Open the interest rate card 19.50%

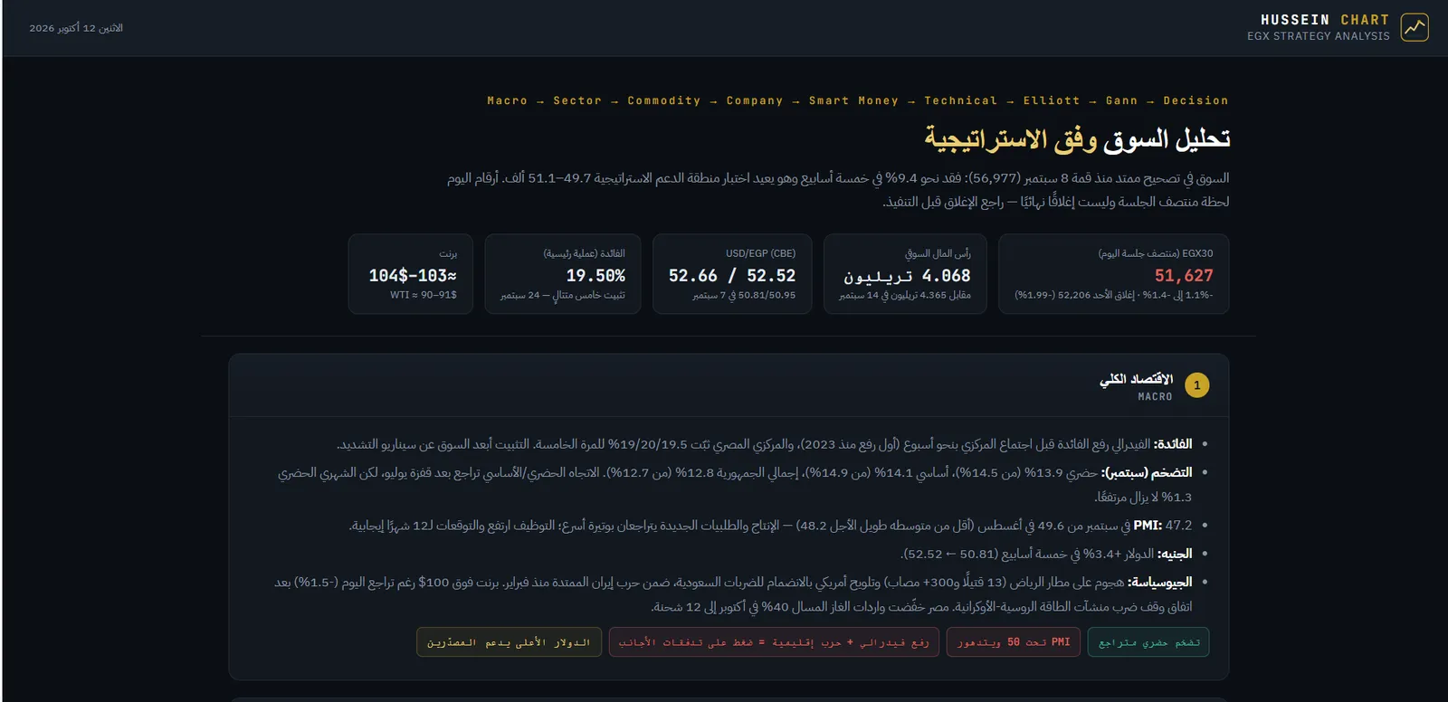562,274
